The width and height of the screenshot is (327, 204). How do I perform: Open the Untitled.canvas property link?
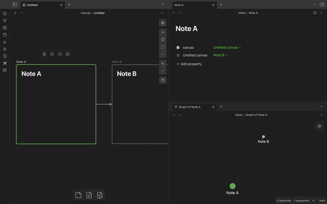click(225, 47)
